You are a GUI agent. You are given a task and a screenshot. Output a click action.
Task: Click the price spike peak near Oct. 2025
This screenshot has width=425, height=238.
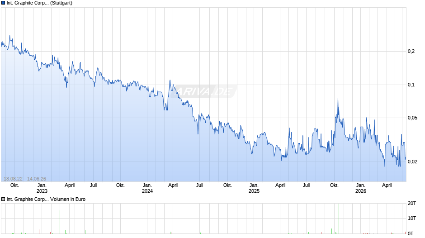point(338,99)
